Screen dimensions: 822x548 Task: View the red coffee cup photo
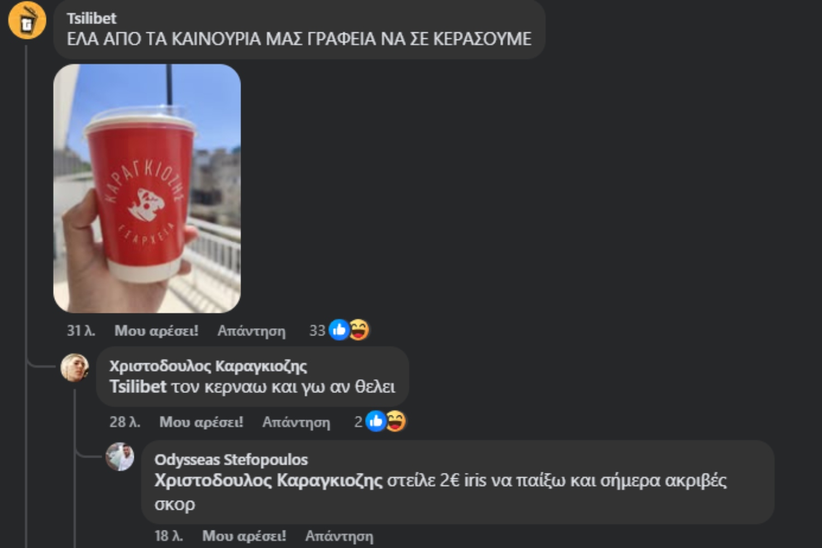(147, 189)
